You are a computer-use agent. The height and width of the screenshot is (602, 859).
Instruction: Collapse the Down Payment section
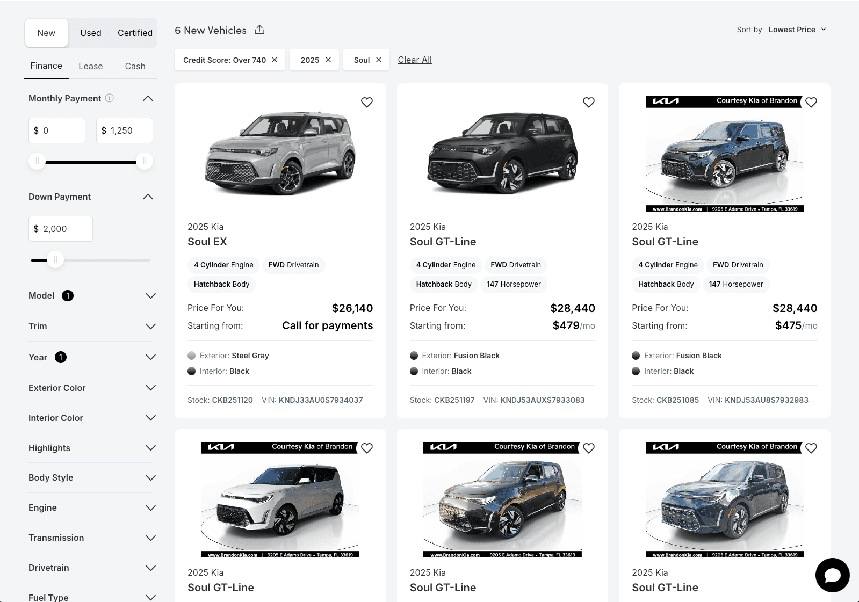click(x=148, y=197)
